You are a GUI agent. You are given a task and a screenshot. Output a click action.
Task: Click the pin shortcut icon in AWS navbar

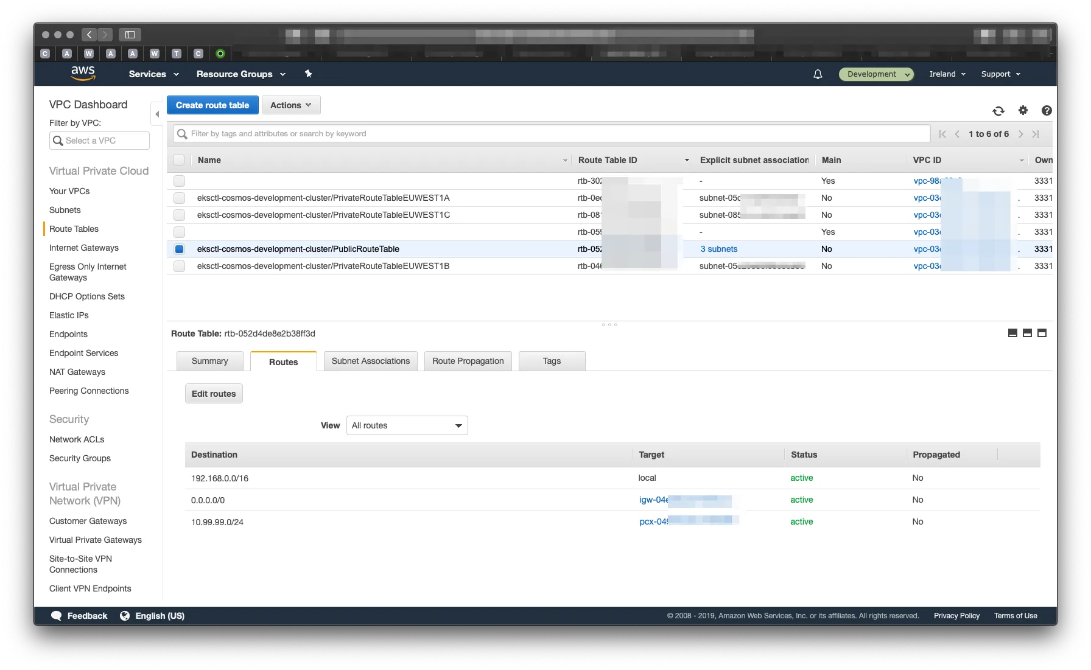pos(309,74)
